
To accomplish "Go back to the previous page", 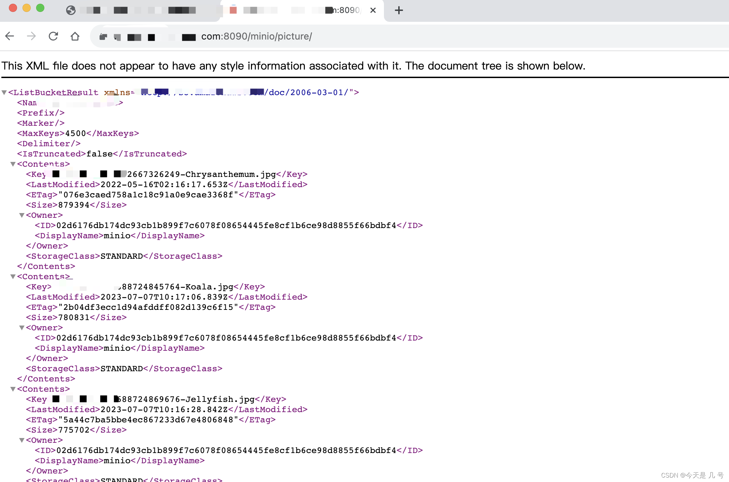I will tap(10, 36).
